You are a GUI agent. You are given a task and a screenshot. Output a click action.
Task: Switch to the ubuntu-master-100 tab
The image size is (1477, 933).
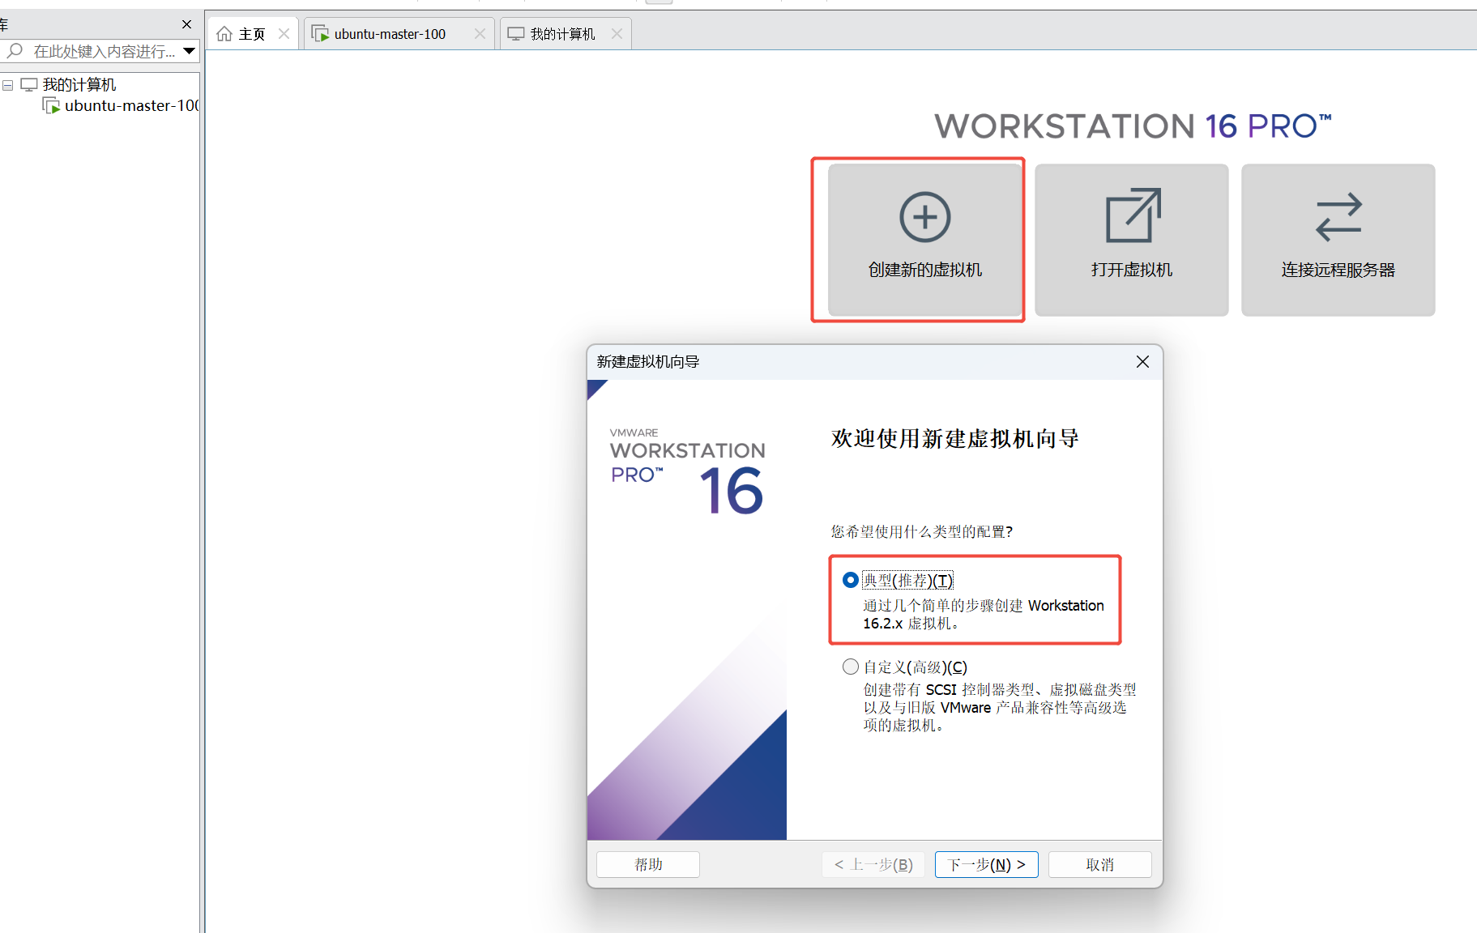click(x=399, y=34)
